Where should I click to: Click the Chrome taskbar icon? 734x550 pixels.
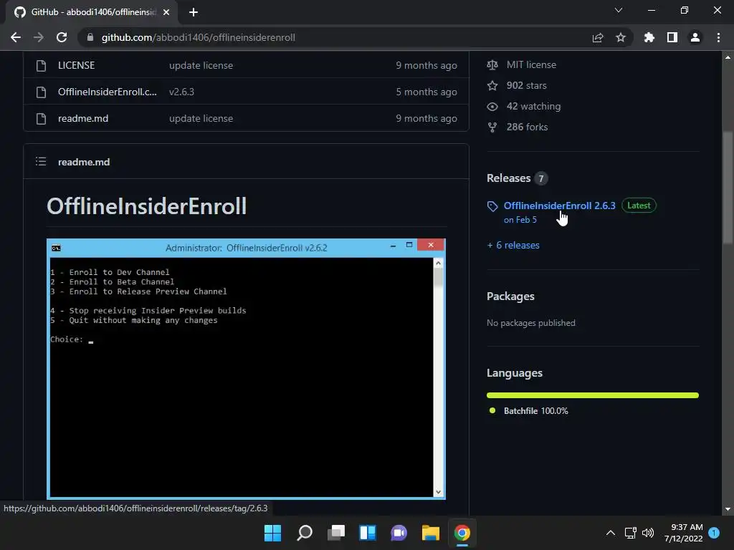[x=462, y=533]
